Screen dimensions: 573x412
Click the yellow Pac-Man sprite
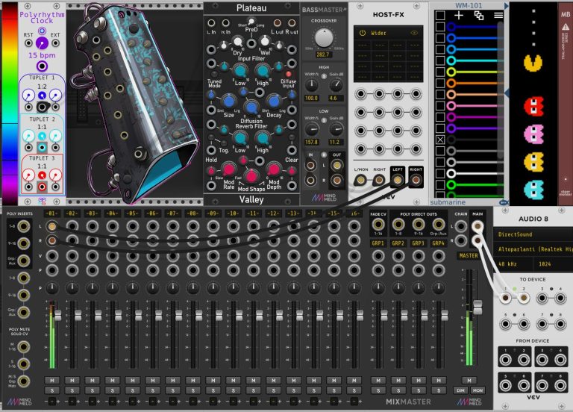tap(533, 63)
